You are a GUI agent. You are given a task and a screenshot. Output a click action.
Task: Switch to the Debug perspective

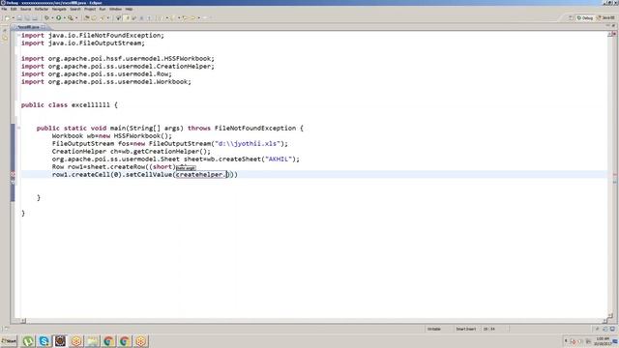585,17
